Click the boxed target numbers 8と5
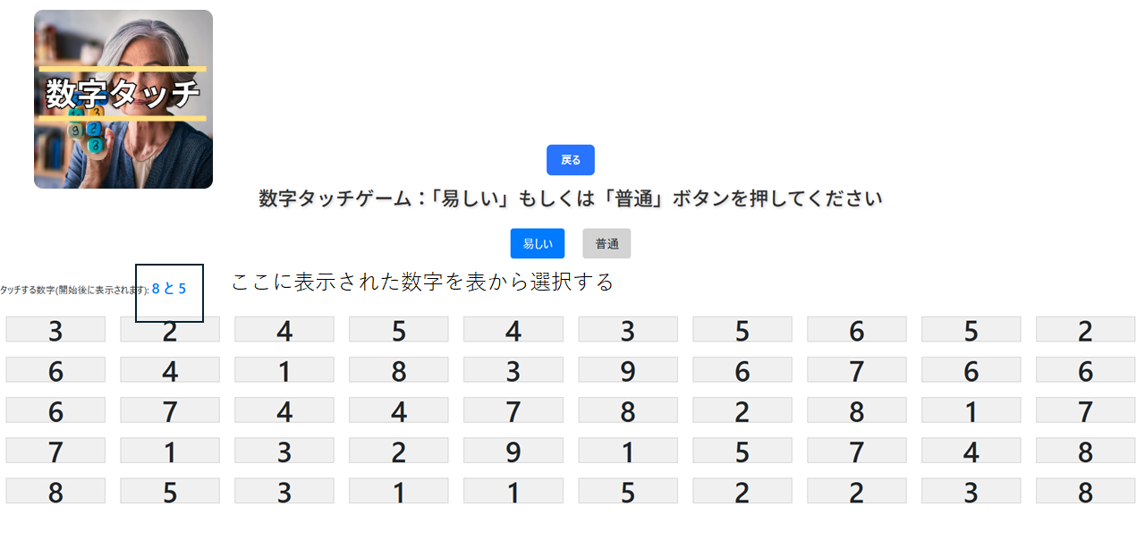Viewport: 1145px width, 557px height. (169, 289)
